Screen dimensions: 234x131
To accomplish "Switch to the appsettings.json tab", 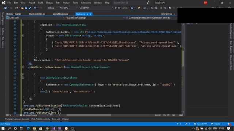I will (x=60, y=14).
